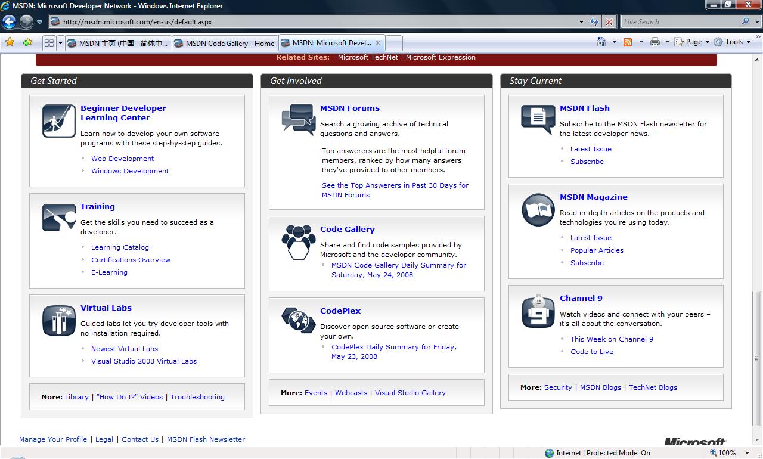Go forward with the browser Forward arrow
This screenshot has height=459, width=763.
(x=26, y=22)
